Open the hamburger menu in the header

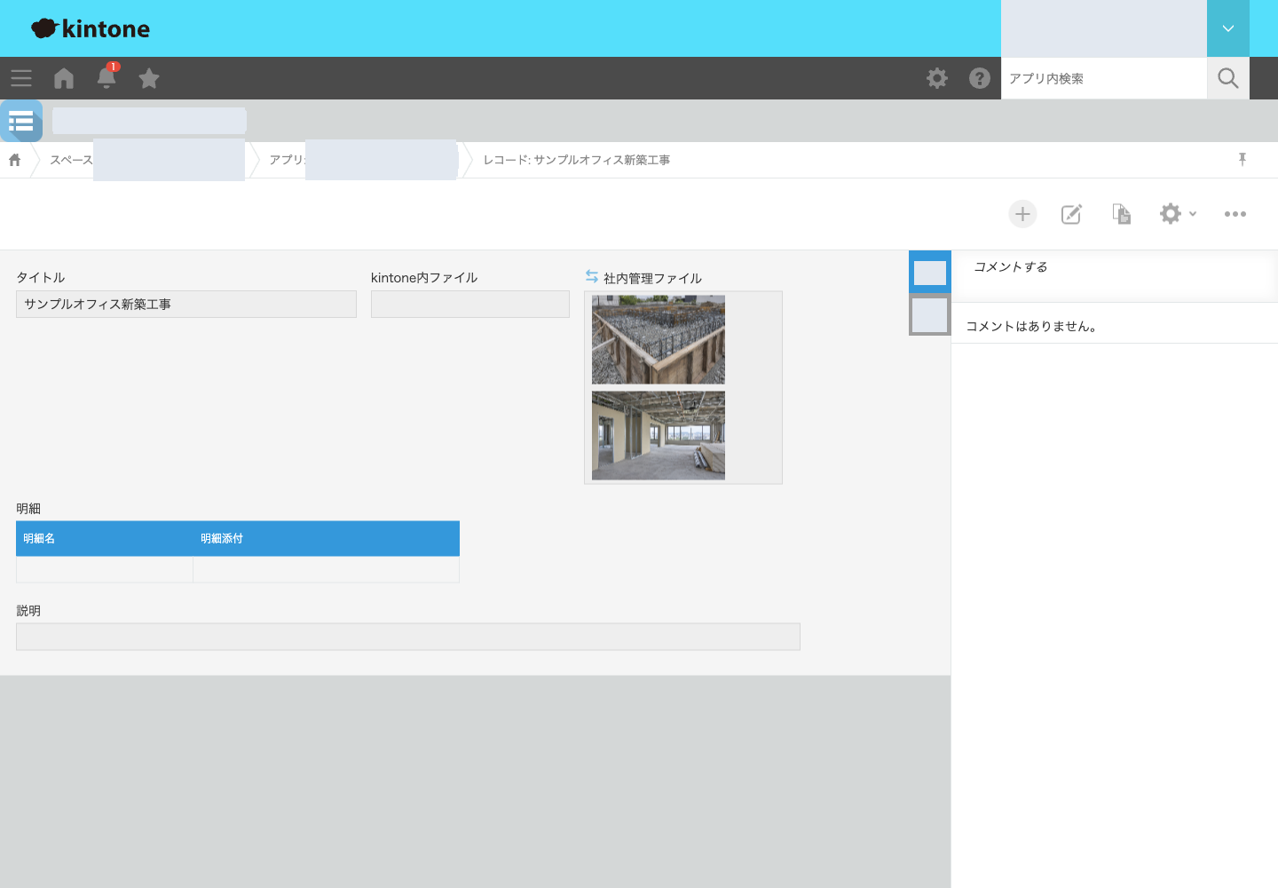(x=21, y=78)
